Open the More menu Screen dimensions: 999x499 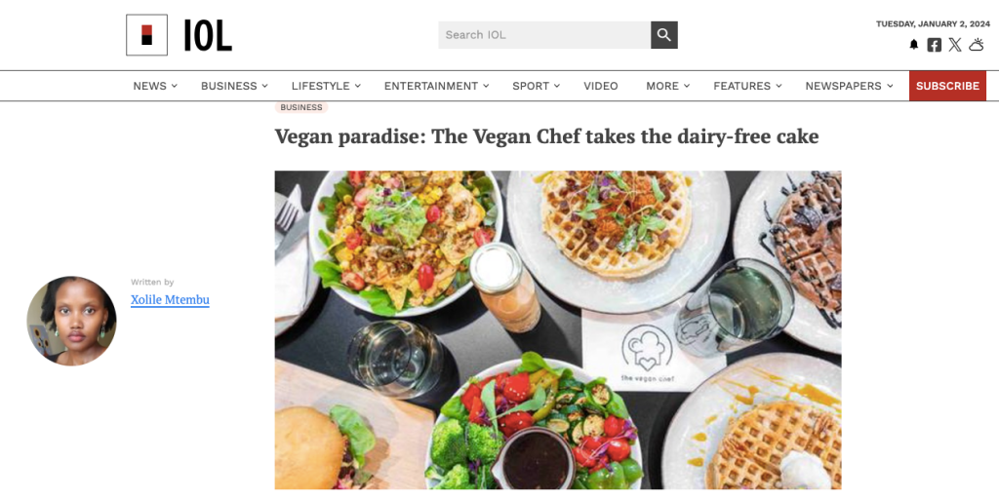click(667, 86)
